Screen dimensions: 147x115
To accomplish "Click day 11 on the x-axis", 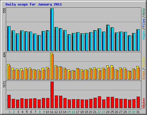I will tap(52, 112).
